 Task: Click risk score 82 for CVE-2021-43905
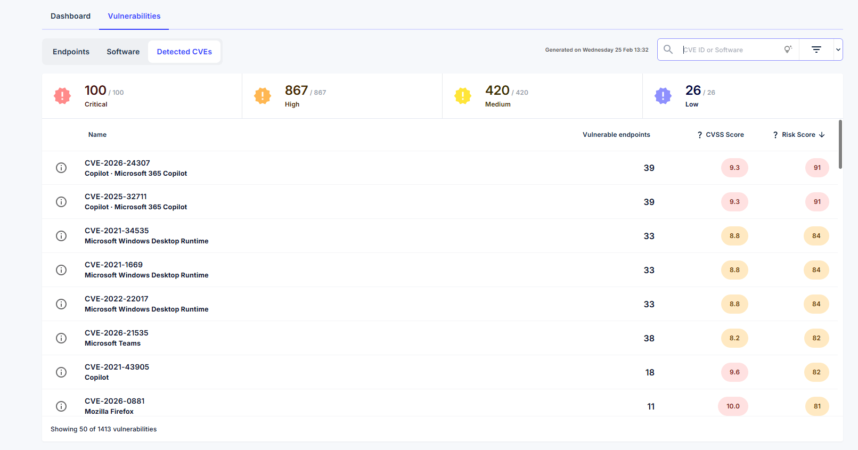coord(816,372)
